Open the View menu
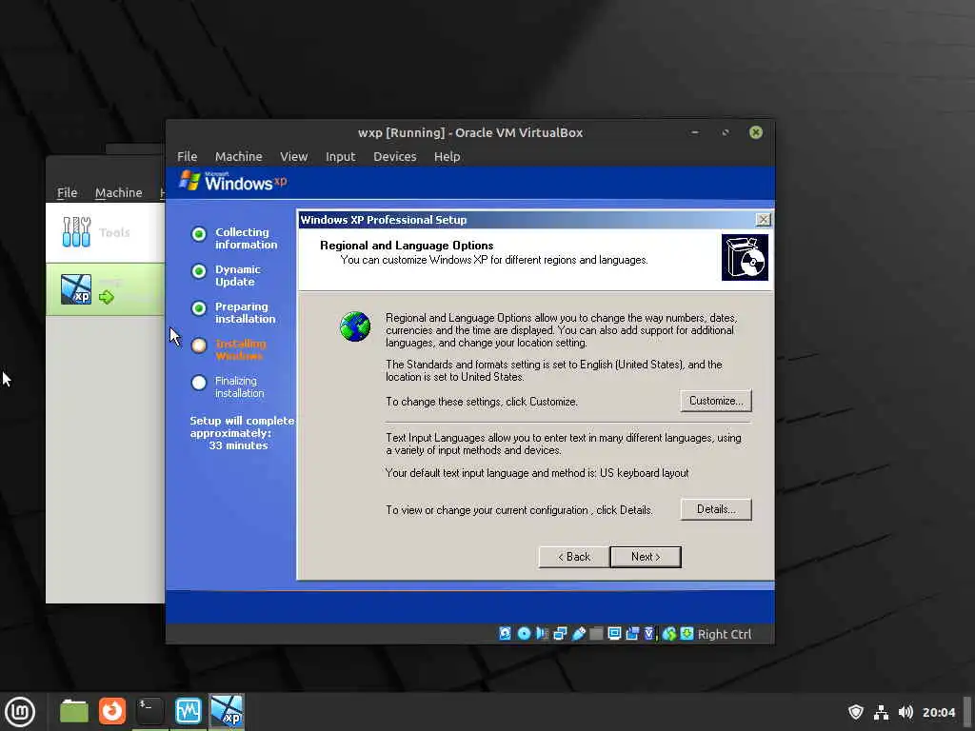Viewport: 975px width, 731px height. (x=293, y=157)
